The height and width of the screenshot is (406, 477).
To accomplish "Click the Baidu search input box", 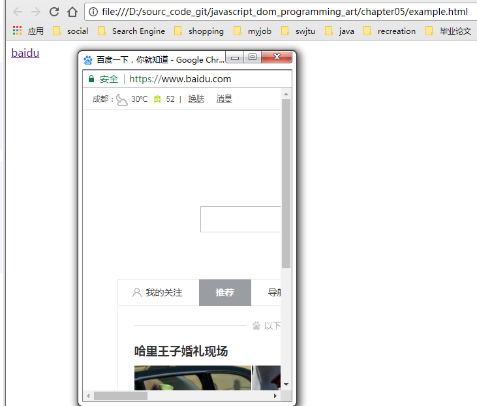I will pos(240,219).
